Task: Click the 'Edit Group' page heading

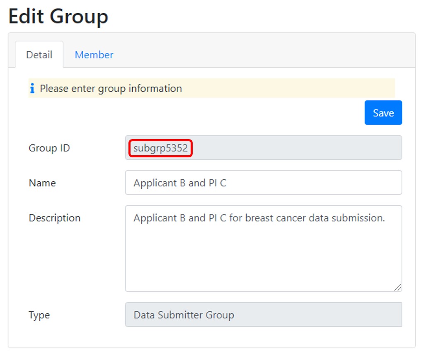Action: (x=58, y=17)
